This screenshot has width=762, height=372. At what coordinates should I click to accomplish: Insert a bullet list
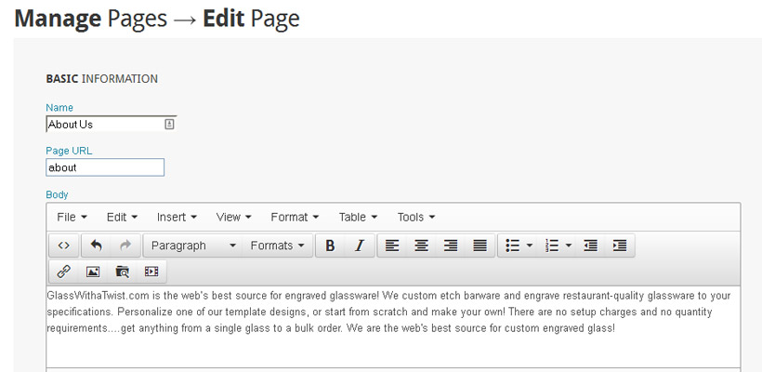512,246
